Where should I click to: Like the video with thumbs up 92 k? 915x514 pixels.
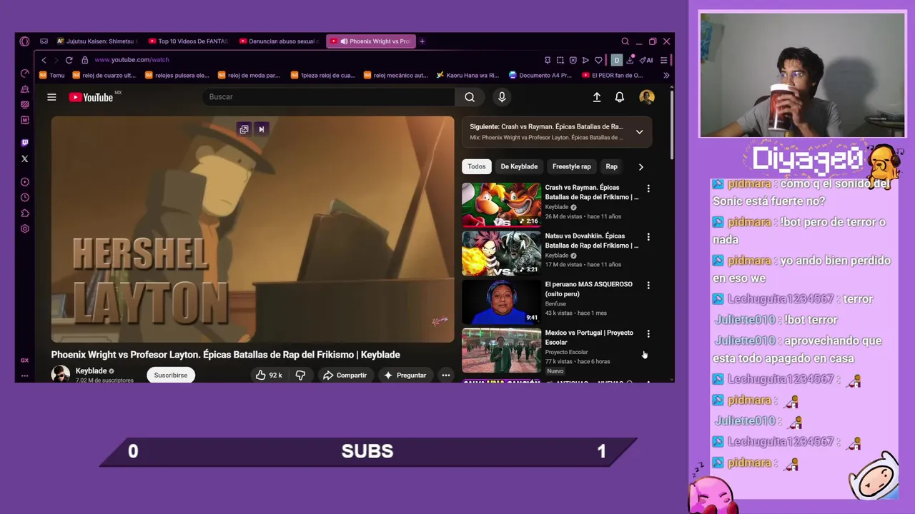(x=269, y=375)
